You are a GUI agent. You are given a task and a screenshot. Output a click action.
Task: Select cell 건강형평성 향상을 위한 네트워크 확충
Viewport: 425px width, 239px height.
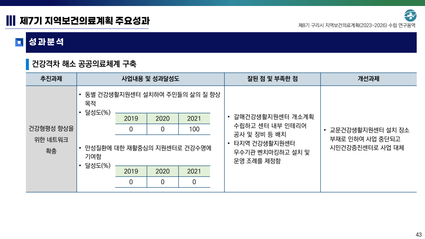[51, 139]
